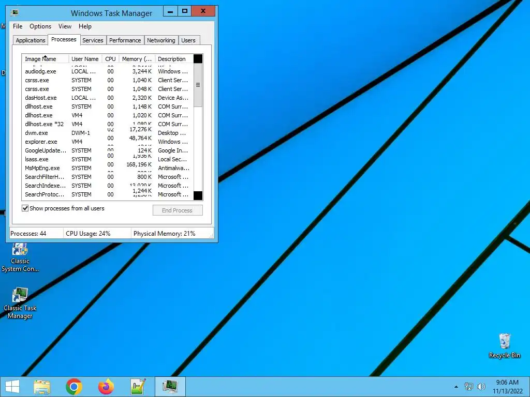This screenshot has width=530, height=397.
Task: Switch to the Services tab
Action: (x=93, y=40)
